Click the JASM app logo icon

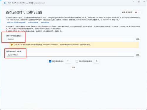point(5,3)
